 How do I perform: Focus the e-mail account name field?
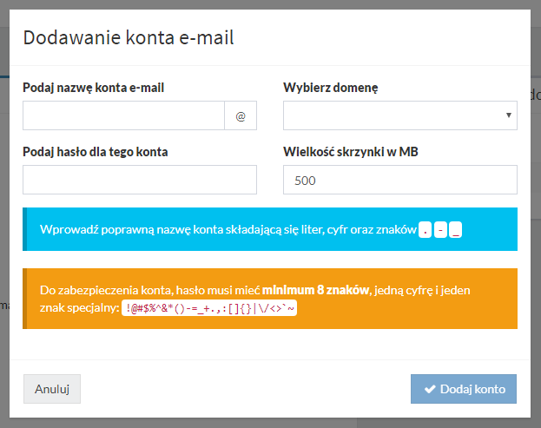point(123,115)
